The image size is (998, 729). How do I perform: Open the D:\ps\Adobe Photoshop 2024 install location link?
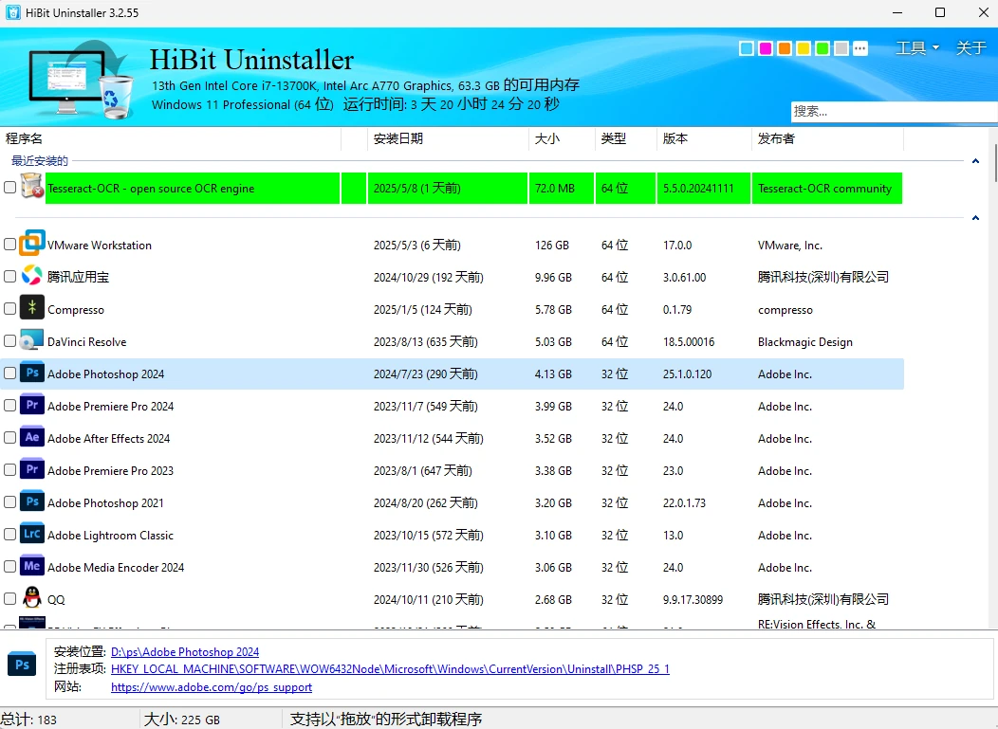(x=185, y=652)
